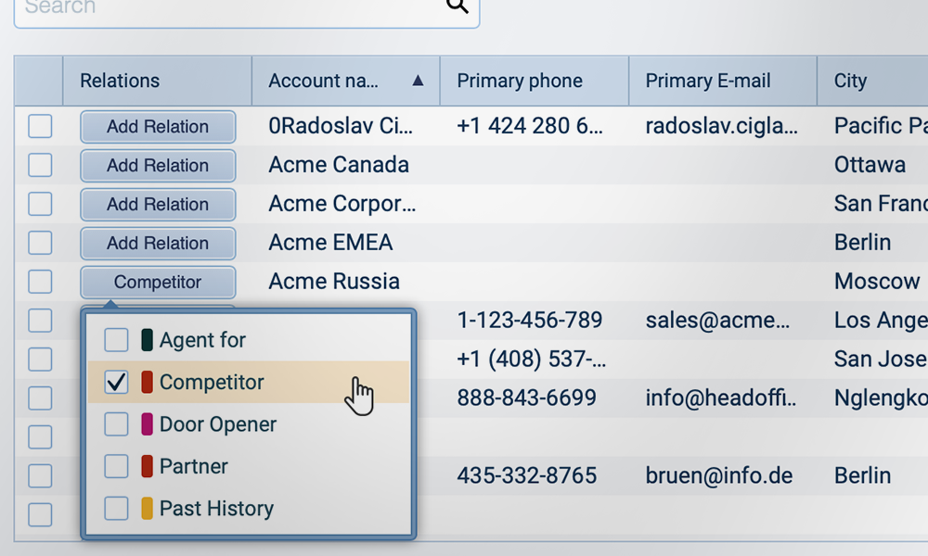Choose Partner from relation list

[194, 466]
